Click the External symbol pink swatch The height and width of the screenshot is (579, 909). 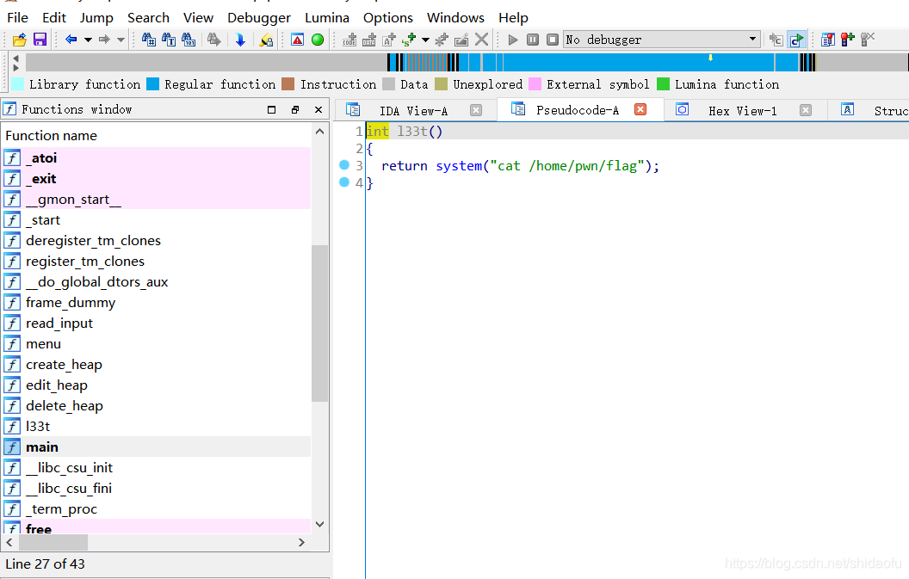(x=535, y=84)
